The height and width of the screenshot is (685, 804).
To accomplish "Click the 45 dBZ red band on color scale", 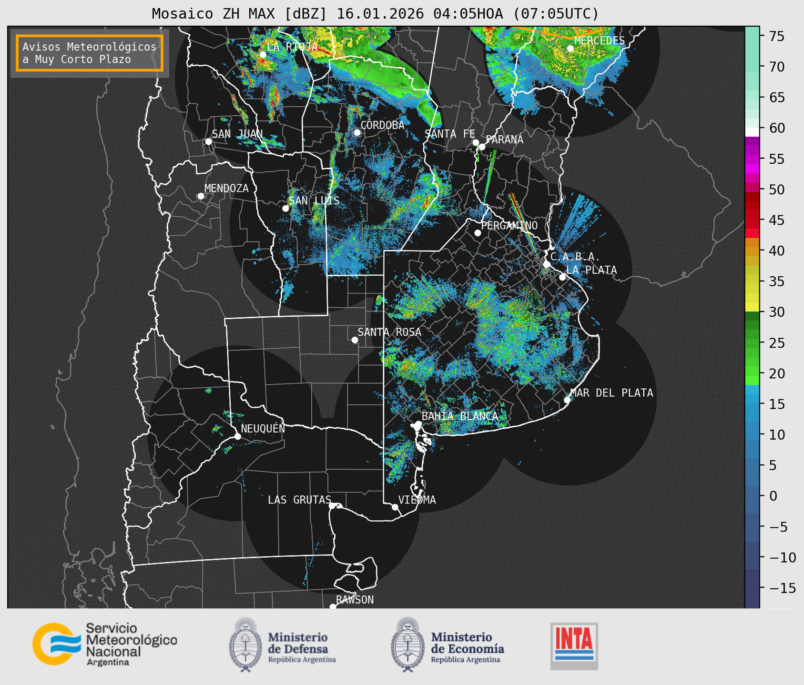I will pos(752,220).
